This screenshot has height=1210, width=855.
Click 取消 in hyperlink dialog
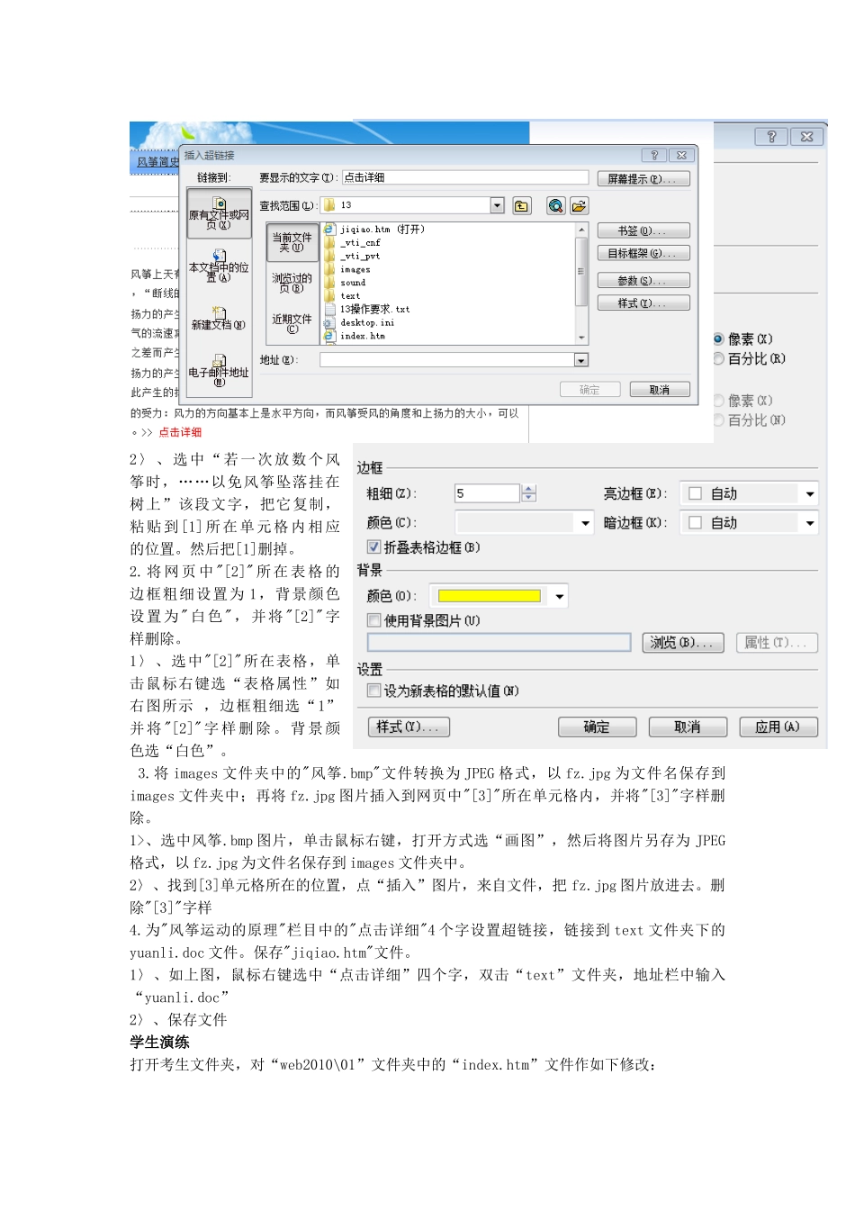click(660, 390)
